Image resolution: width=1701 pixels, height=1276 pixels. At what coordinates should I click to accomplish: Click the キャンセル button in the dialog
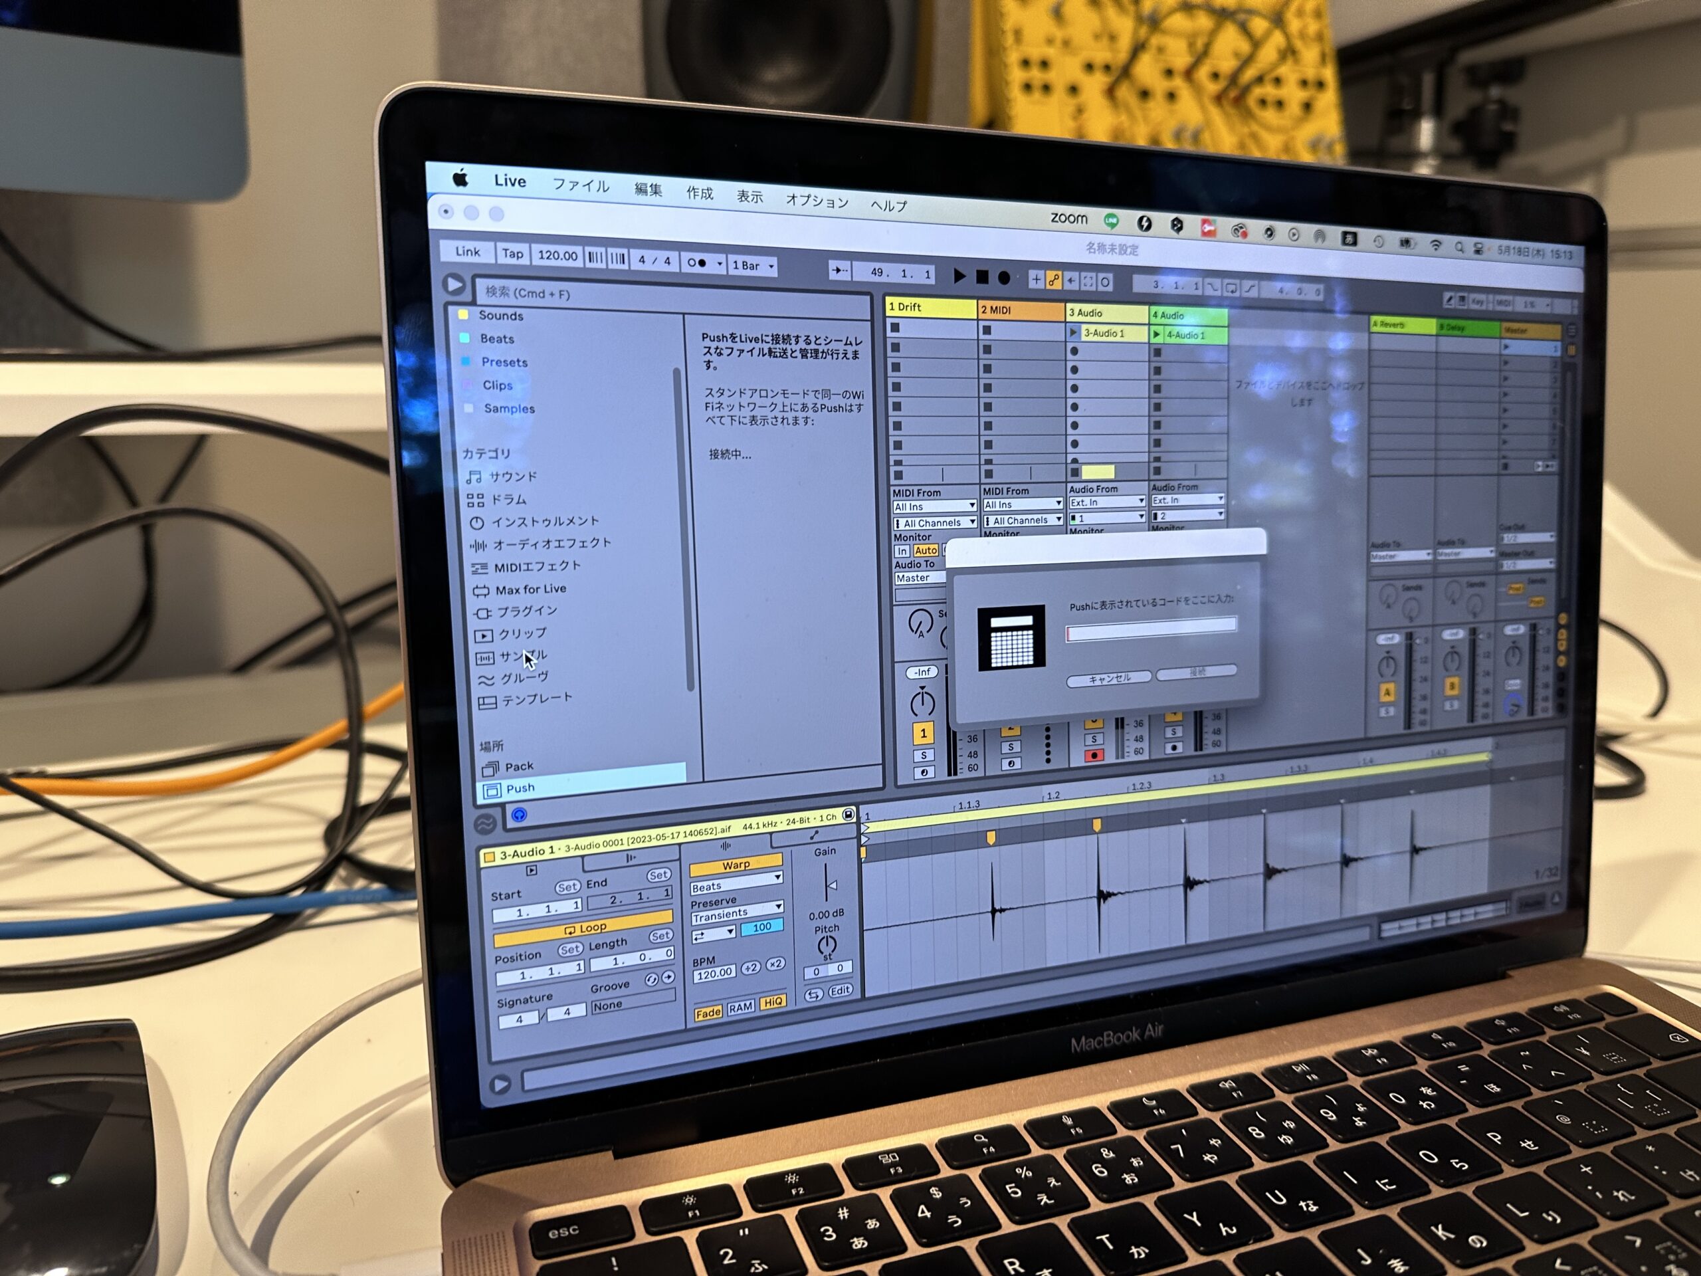point(1109,679)
